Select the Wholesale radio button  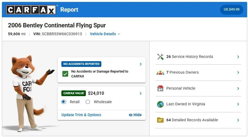[88, 102]
